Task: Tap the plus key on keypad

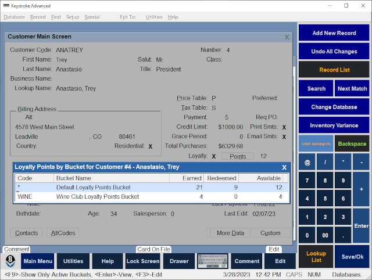Action: coord(361,189)
